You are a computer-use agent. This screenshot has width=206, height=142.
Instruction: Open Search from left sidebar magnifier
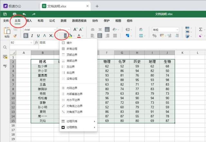tap(5, 47)
